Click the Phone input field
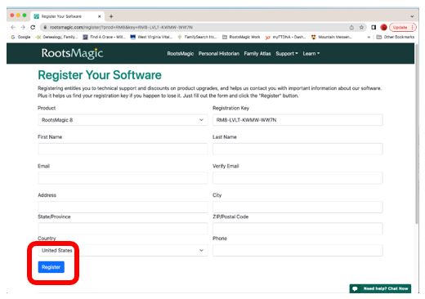The image size is (425, 299). tap(297, 250)
